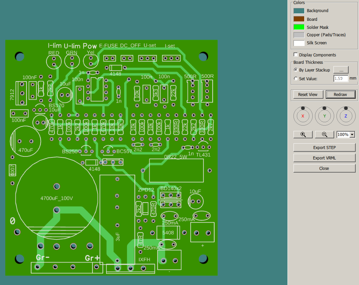Screen dimensions: 359x285
Task: Click the Y axis rotation dial
Action: tap(324, 116)
